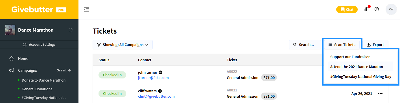Open the Showing: All Campaigns filter dropdown
The width and height of the screenshot is (400, 103).
click(x=123, y=45)
